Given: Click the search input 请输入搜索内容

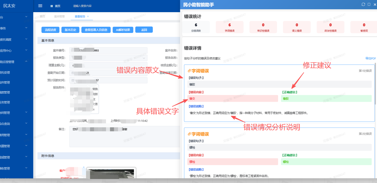Looking at the screenshot, I should click(x=82, y=6).
